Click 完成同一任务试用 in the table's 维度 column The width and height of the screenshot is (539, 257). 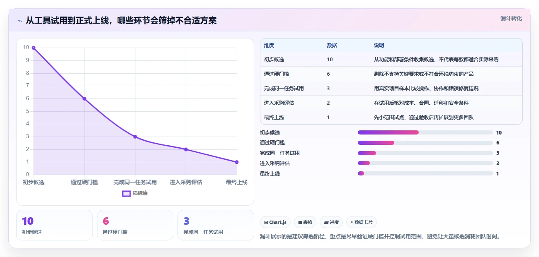click(284, 89)
